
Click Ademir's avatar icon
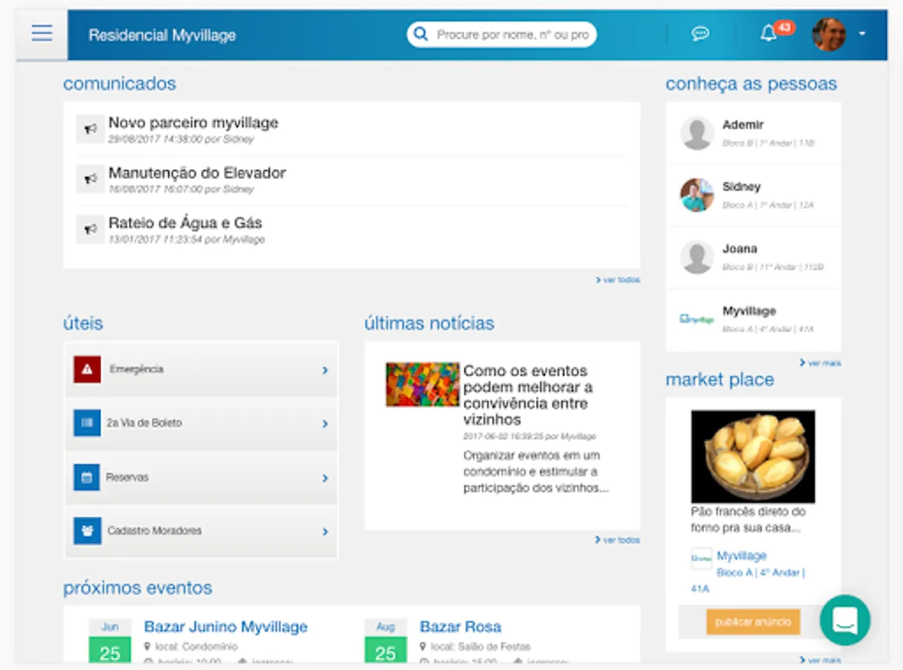[x=698, y=133]
